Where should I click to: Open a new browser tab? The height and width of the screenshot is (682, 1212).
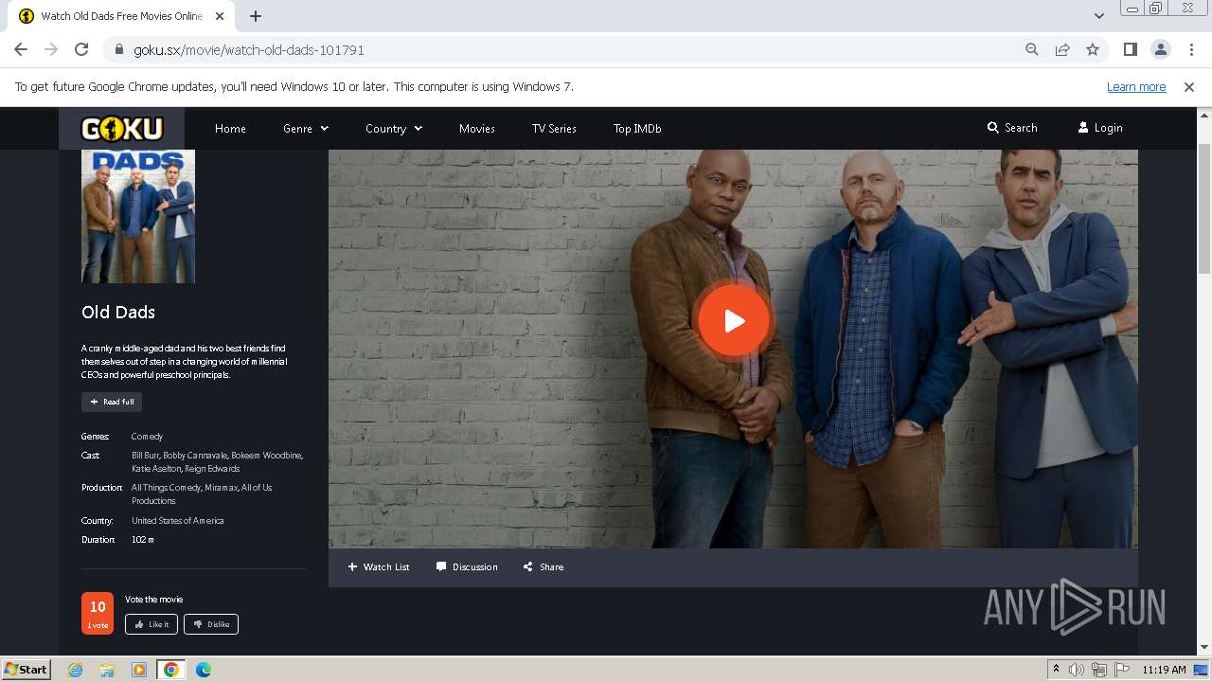(256, 16)
